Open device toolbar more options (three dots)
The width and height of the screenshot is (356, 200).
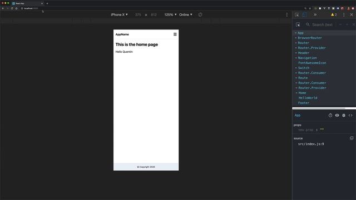pos(287,15)
